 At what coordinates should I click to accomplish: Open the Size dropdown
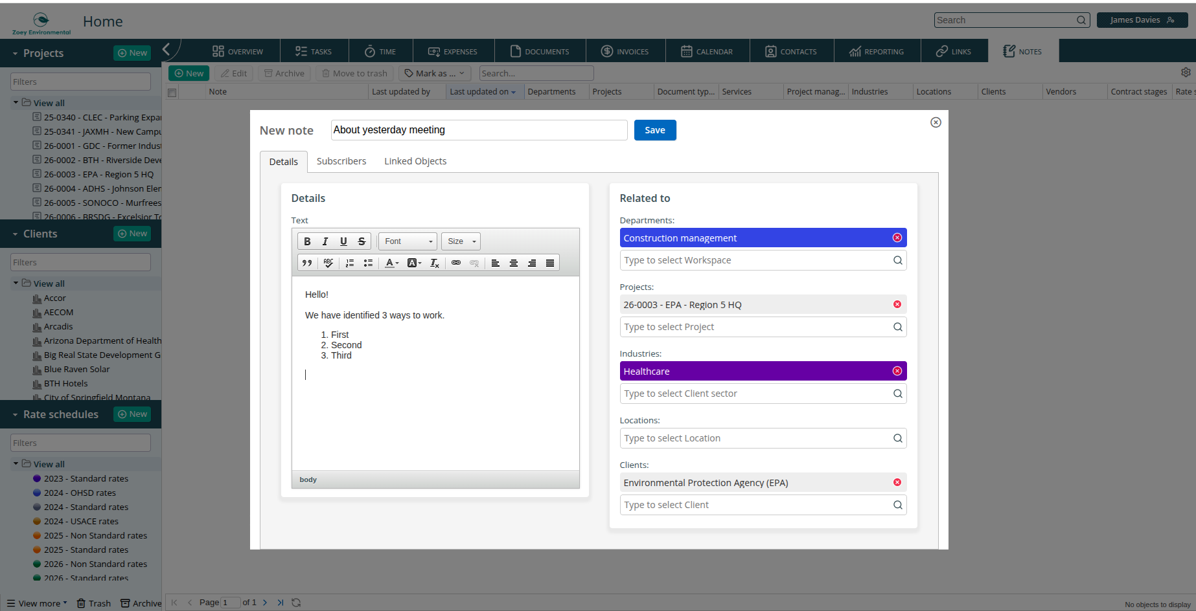click(x=461, y=241)
